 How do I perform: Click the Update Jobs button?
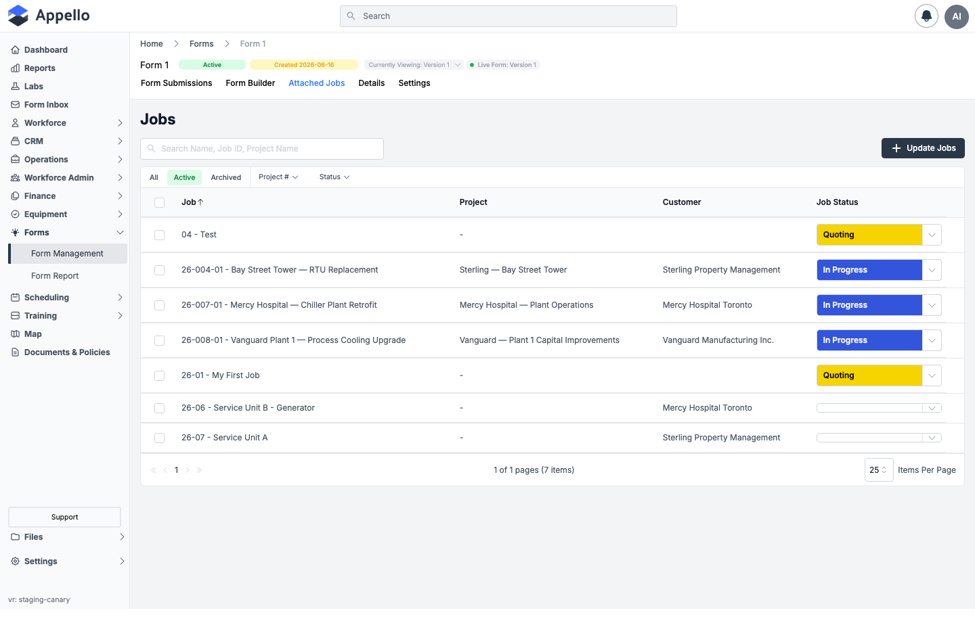pyautogui.click(x=923, y=148)
